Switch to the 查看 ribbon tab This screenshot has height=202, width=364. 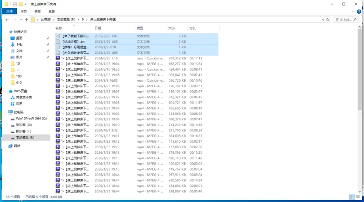52,11
